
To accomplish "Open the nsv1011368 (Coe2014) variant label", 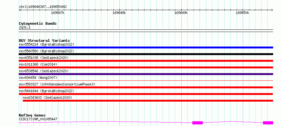I will pos(38,64).
